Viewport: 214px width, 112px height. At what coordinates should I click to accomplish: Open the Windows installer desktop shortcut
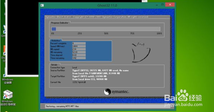(x=7, y=79)
